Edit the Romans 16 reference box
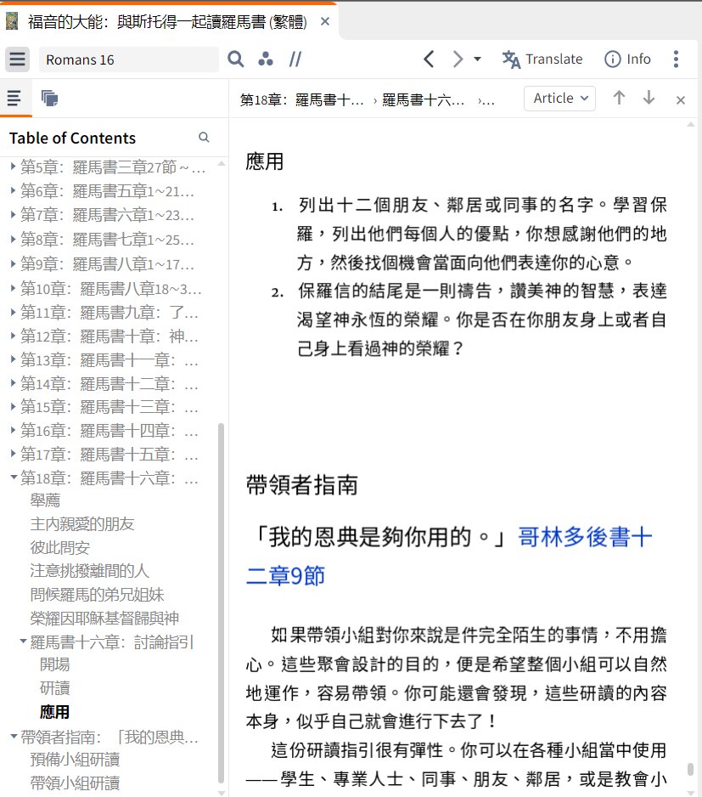 (x=129, y=59)
